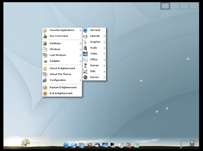Image resolution: width=203 pixels, height=151 pixels.
Task: Select the Gadgets menu entry
Action: (62, 61)
